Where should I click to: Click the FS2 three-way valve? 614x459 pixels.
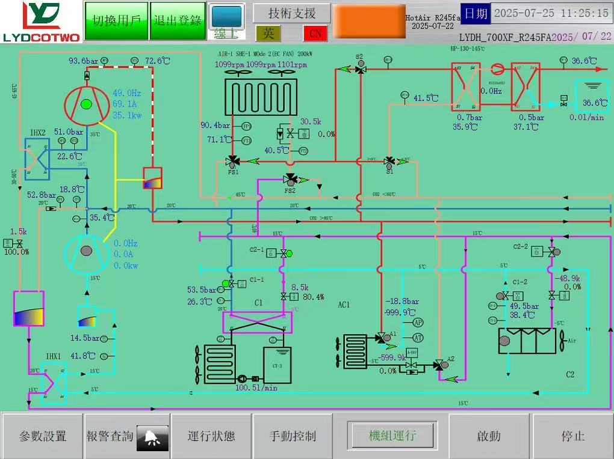pos(291,179)
